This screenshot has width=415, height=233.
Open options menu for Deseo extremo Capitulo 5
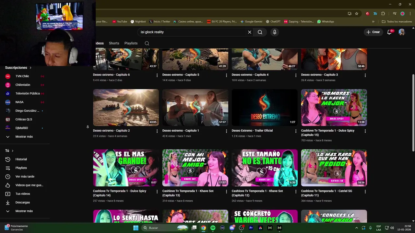227,75
